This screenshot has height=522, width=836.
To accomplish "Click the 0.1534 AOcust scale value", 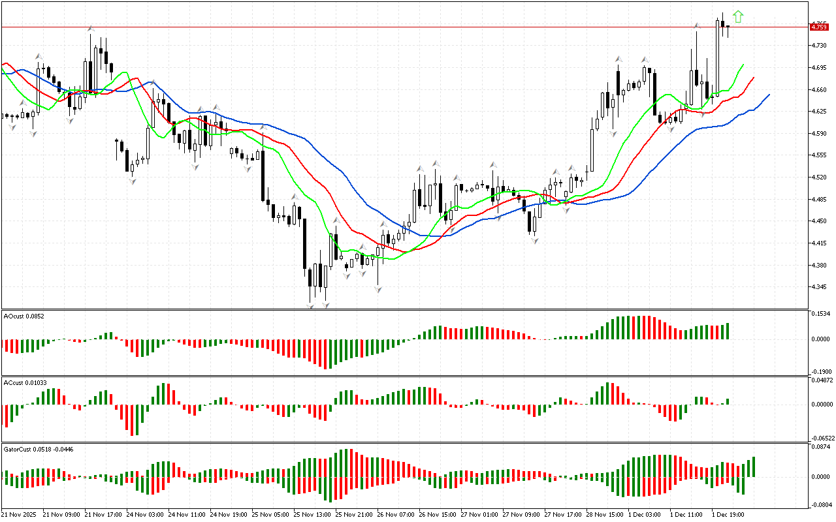I will tap(820, 315).
